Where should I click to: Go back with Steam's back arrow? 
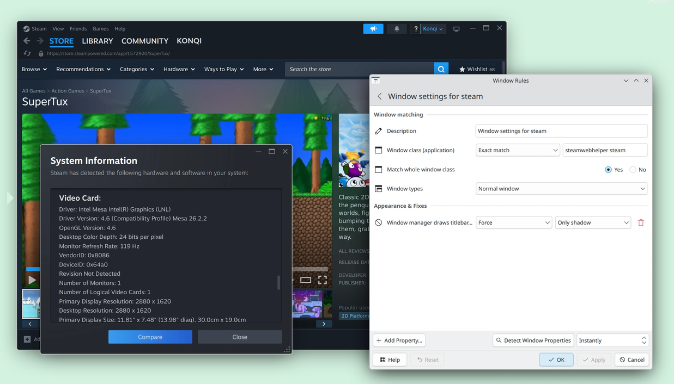pyautogui.click(x=27, y=41)
